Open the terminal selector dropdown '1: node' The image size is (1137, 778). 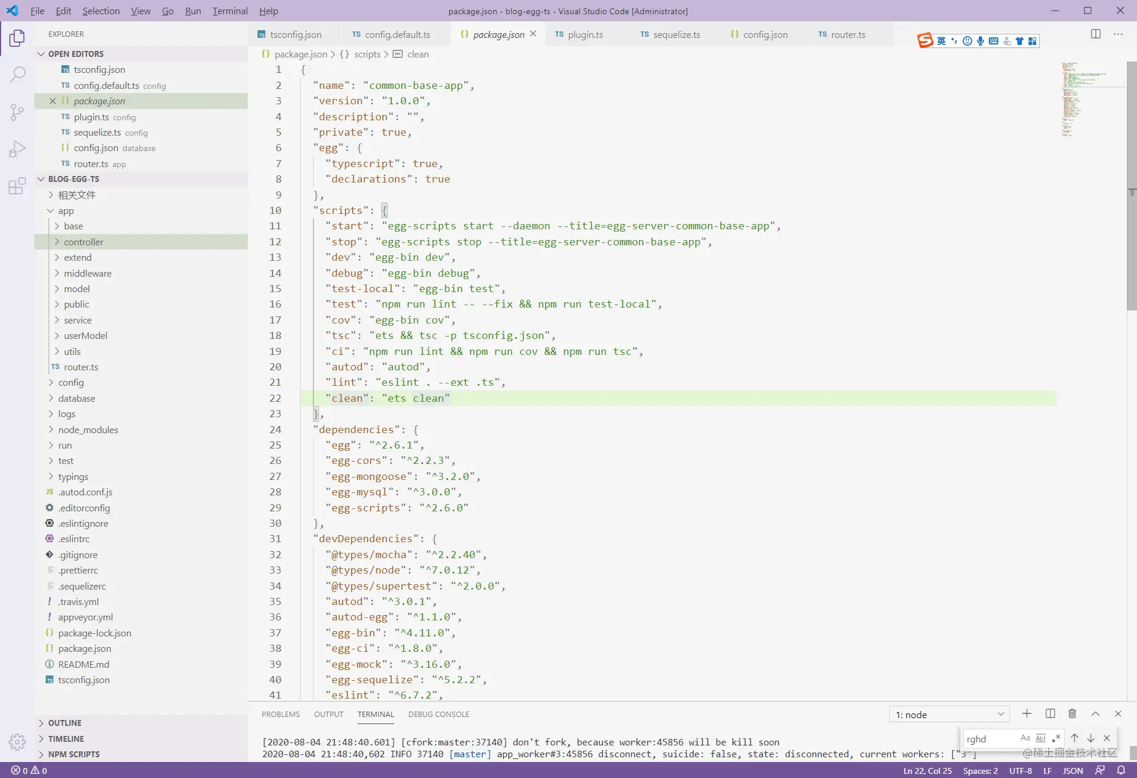pos(950,715)
